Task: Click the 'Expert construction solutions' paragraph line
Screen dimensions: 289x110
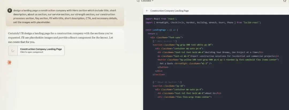Action: tap(218, 56)
